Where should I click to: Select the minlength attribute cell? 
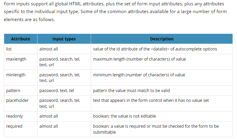(x=16, y=75)
